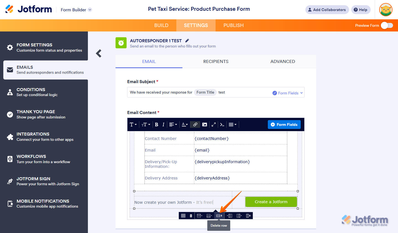The image size is (398, 233).
Task: Open the text color dropdown
Action: point(185,125)
